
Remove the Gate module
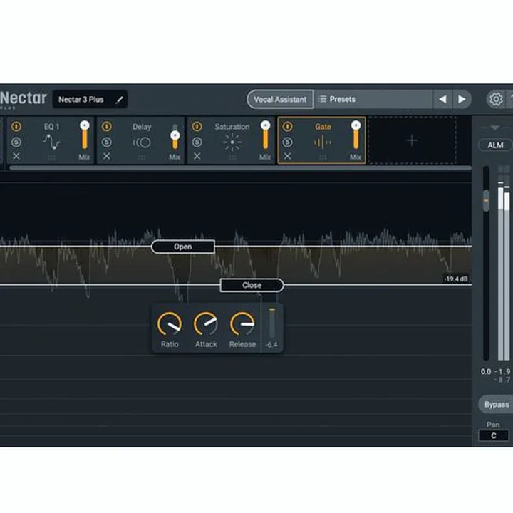point(287,156)
